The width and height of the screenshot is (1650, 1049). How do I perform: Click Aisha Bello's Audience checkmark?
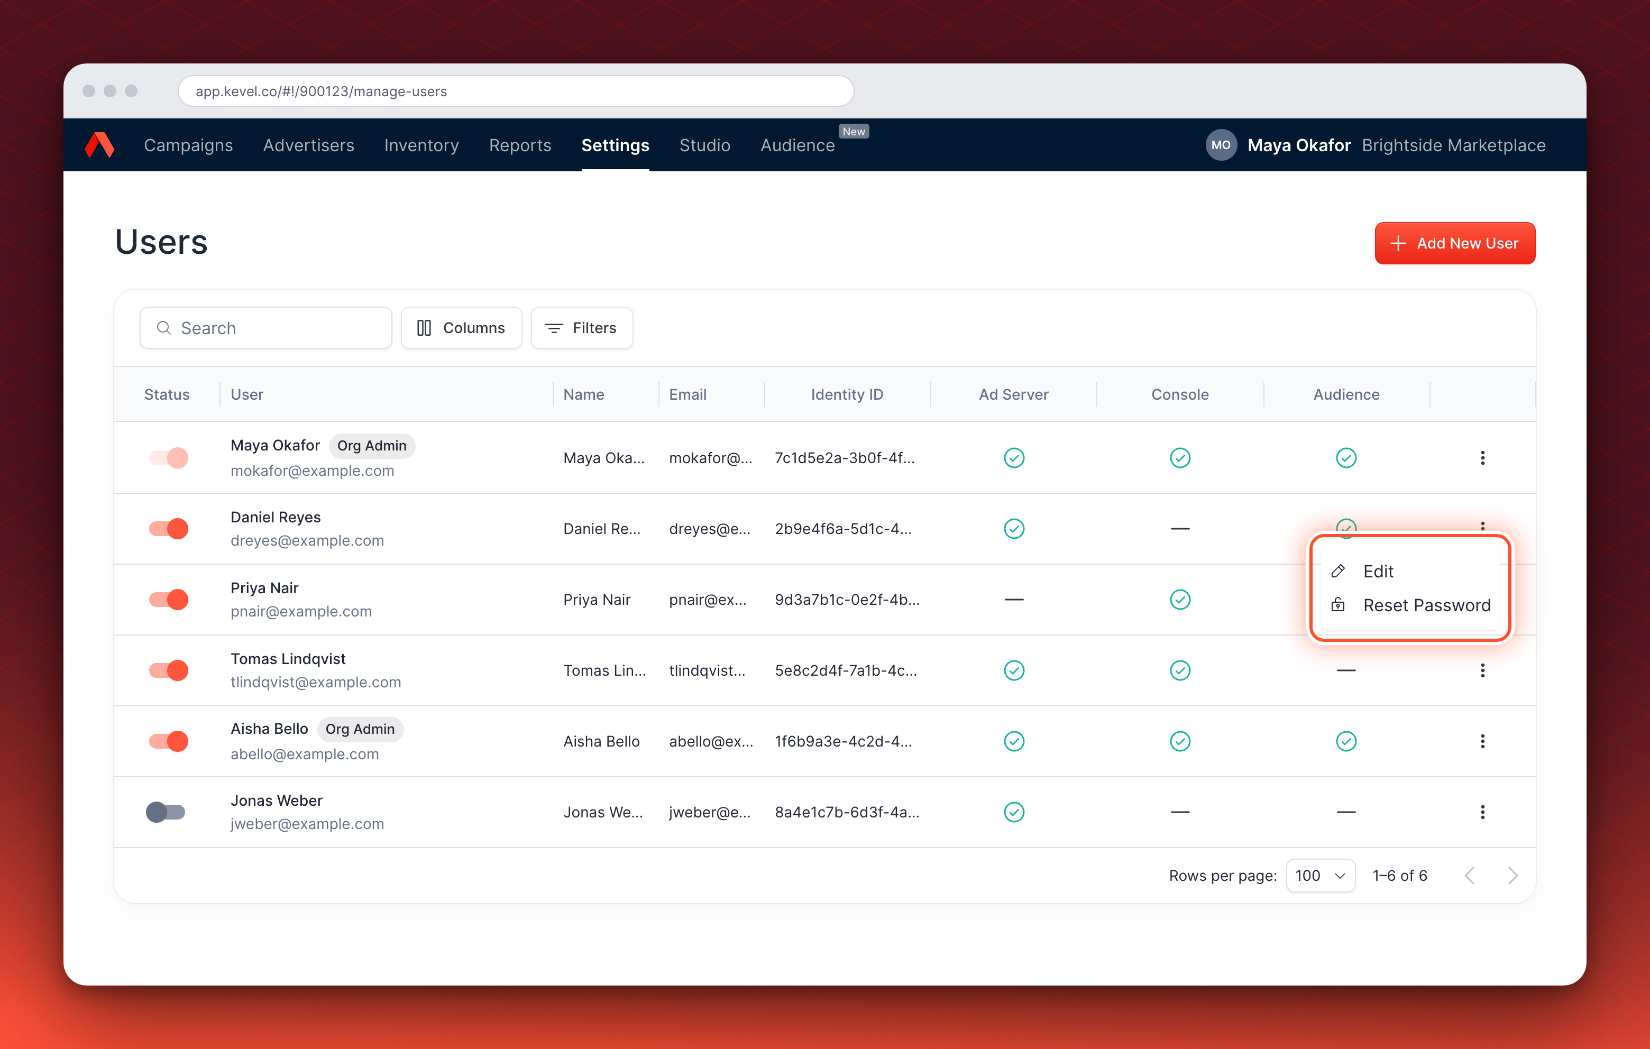point(1346,741)
